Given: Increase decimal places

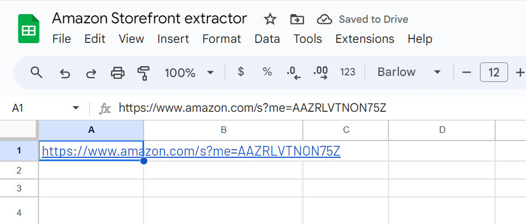Looking at the screenshot, I should 321,72.
